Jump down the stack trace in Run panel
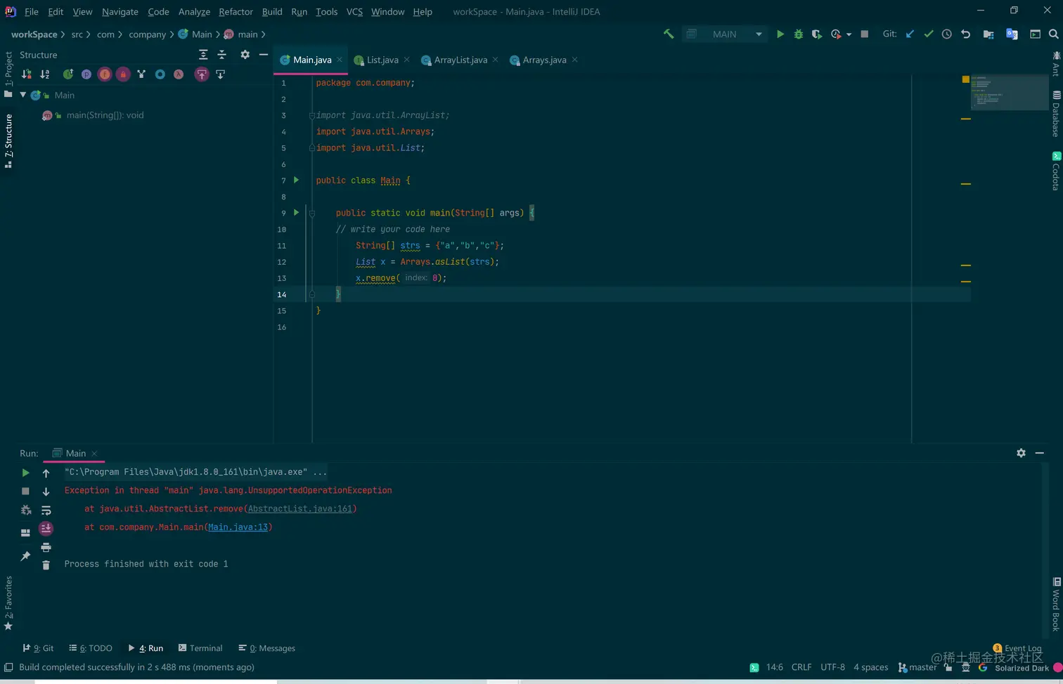Screen dimensions: 1063x684 (x=46, y=492)
